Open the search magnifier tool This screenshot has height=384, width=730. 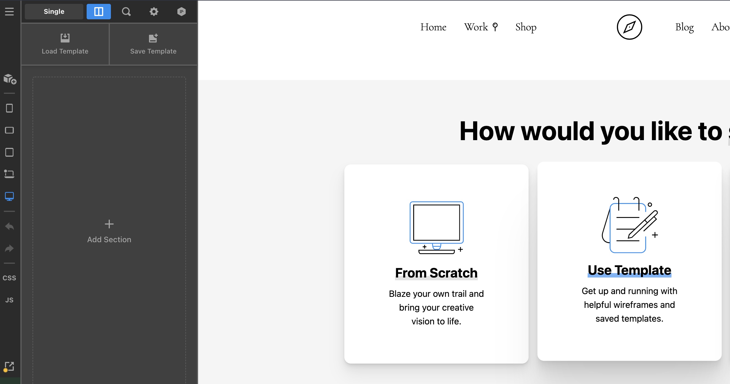tap(126, 12)
